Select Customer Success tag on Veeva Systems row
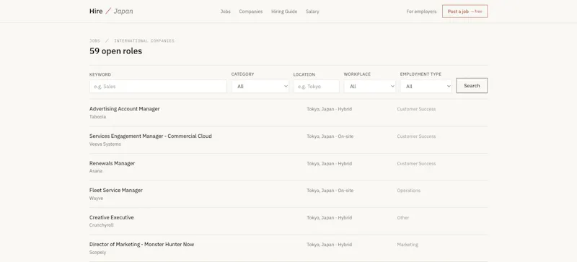The image size is (577, 262). tap(416, 136)
